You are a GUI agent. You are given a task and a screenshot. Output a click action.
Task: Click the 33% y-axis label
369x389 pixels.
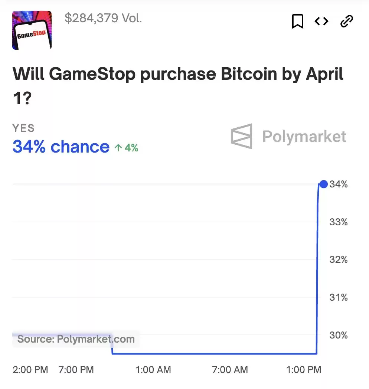tap(338, 222)
